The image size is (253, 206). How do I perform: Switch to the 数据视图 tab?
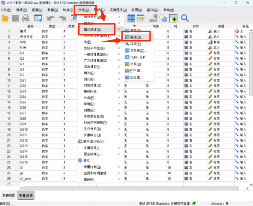[8, 195]
